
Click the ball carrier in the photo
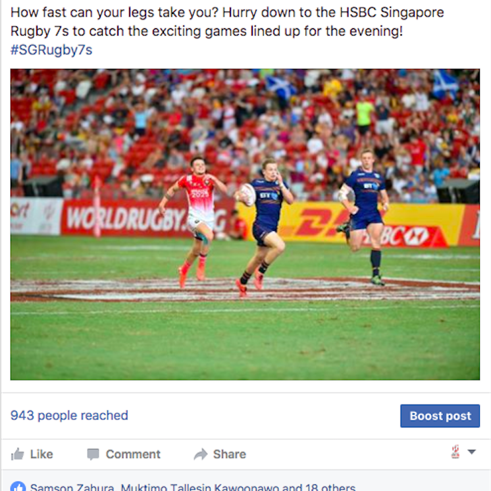[264, 227]
